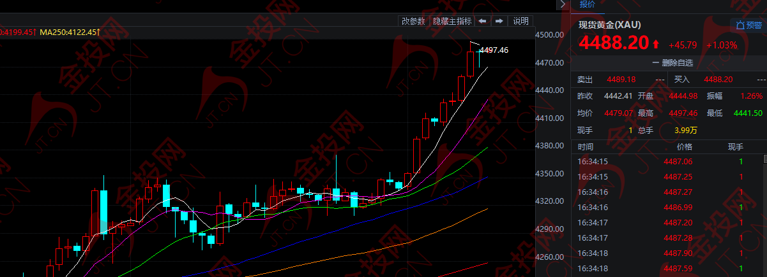The height and width of the screenshot is (277, 767).
Task: Click the 4410.00 label on price axis
Action: pyautogui.click(x=549, y=118)
